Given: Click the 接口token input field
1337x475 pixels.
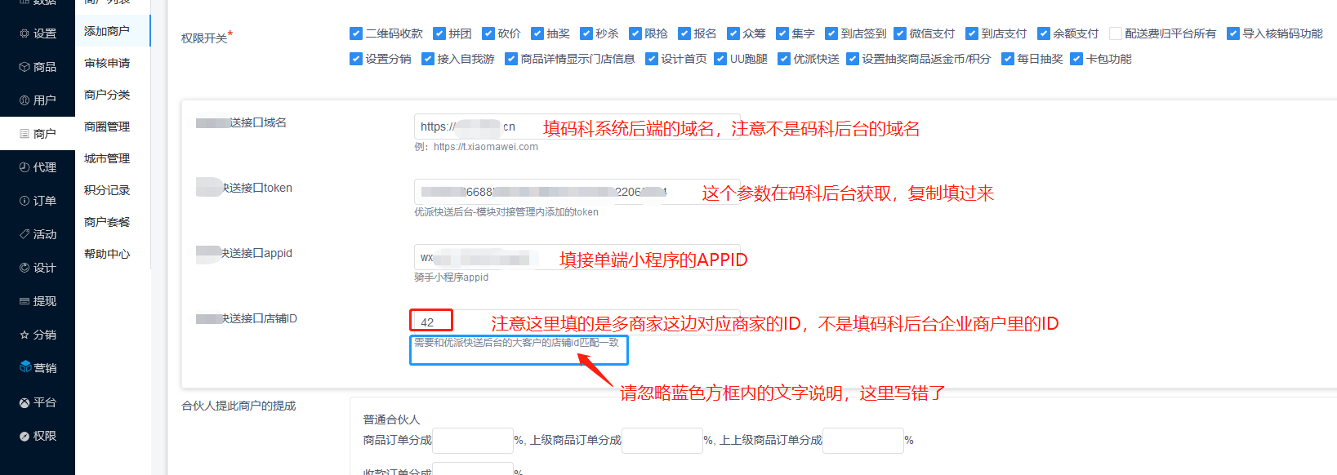Looking at the screenshot, I should click(x=577, y=192).
